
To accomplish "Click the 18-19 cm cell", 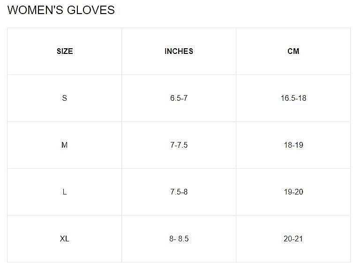I will (x=293, y=145).
